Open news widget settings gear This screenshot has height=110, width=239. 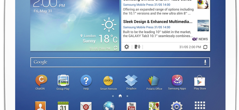(126, 47)
